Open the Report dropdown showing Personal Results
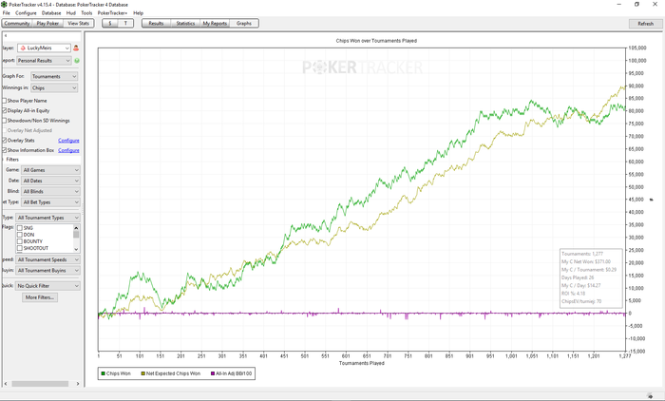 pyautogui.click(x=44, y=61)
